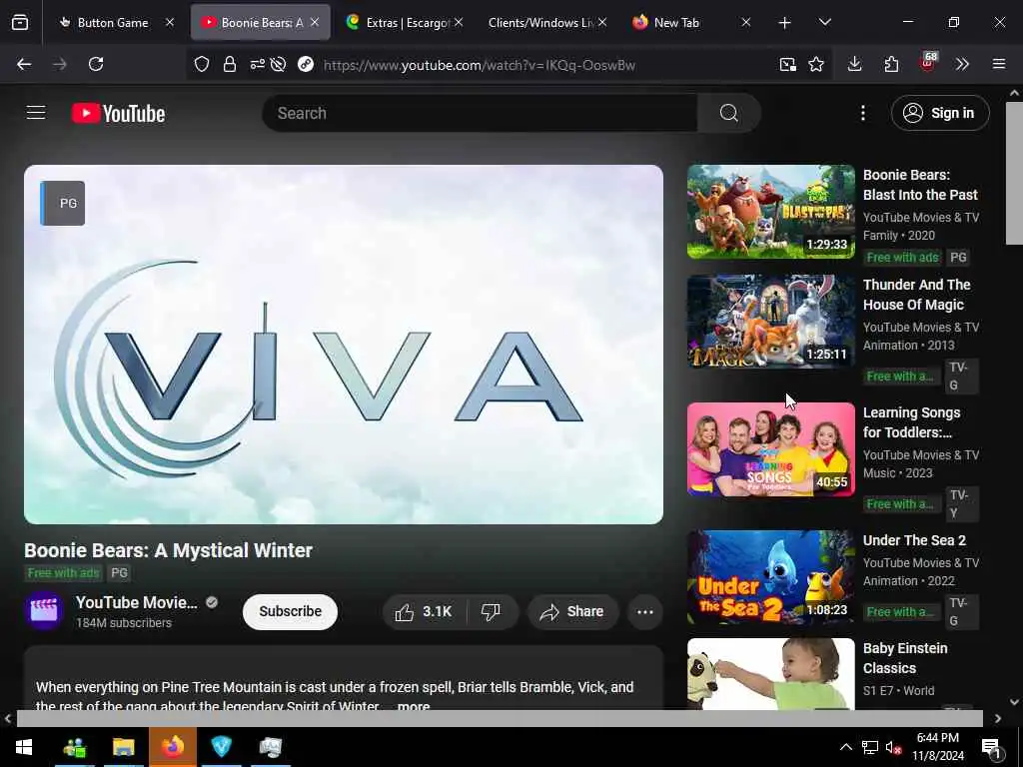Screen dimensions: 1023x767
Task: Close the Button Game tab
Action: 170,22
